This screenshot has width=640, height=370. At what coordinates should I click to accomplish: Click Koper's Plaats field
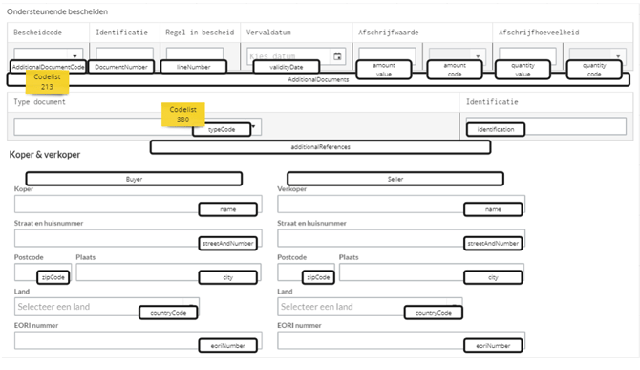[168, 272]
